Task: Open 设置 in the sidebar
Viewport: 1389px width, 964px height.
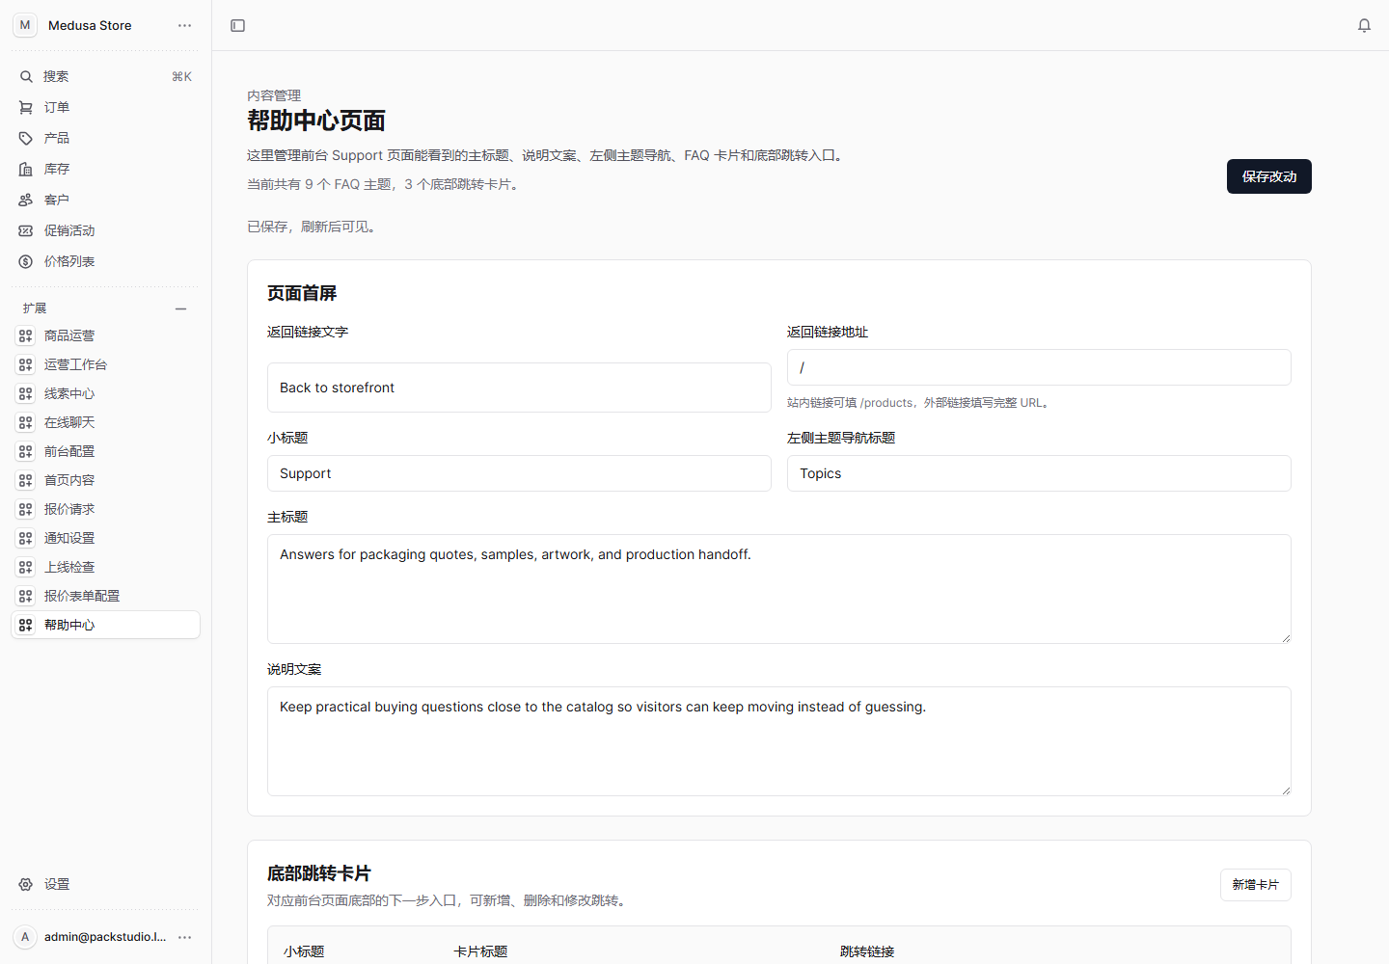Action: (106, 884)
